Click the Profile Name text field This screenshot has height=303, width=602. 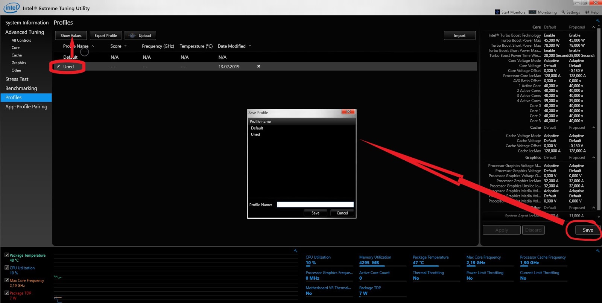pyautogui.click(x=315, y=204)
